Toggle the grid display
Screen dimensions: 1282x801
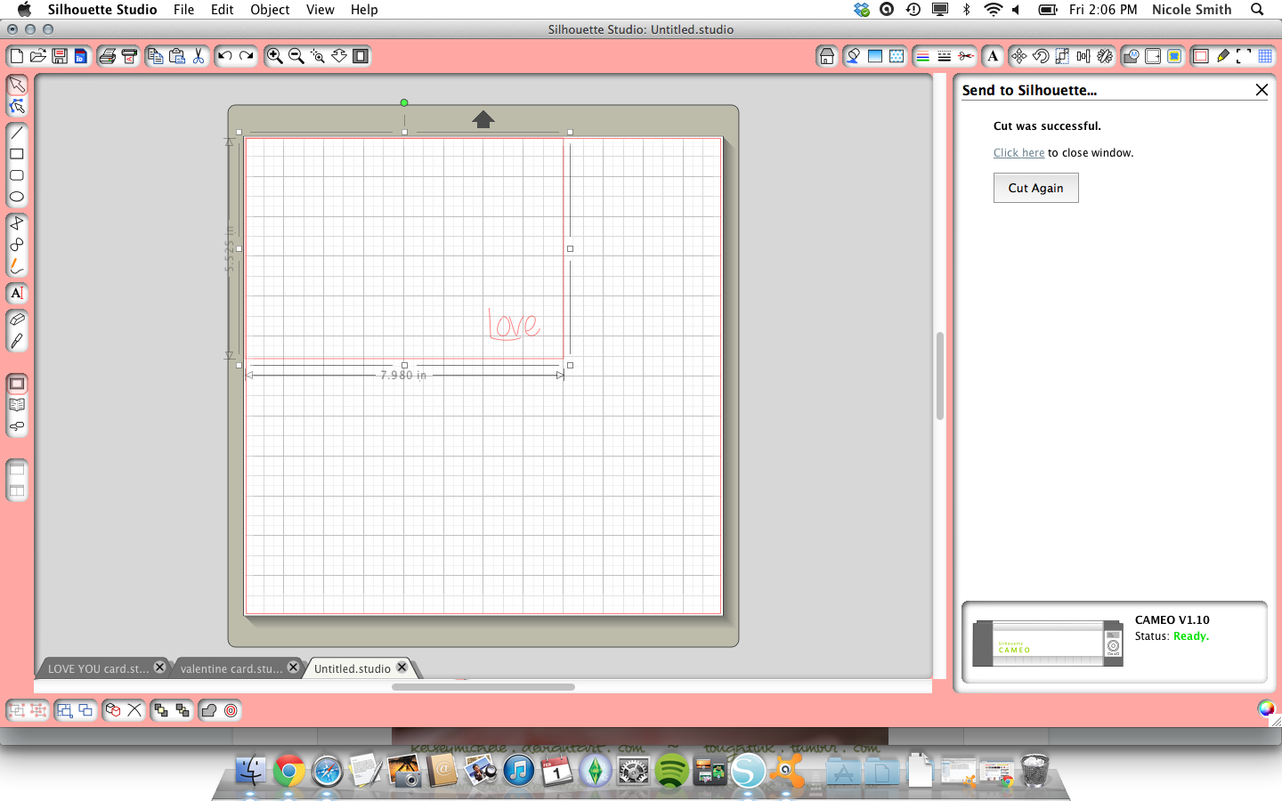coord(1265,56)
